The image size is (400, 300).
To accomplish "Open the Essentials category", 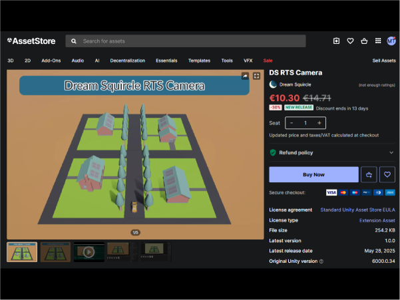I will [x=166, y=61].
